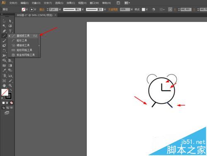Expand the control bar stroke color dropdown
Viewport: 207px width, 156px height.
coord(35,10)
